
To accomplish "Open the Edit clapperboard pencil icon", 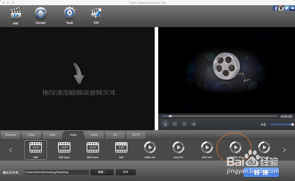I will point(96,13).
